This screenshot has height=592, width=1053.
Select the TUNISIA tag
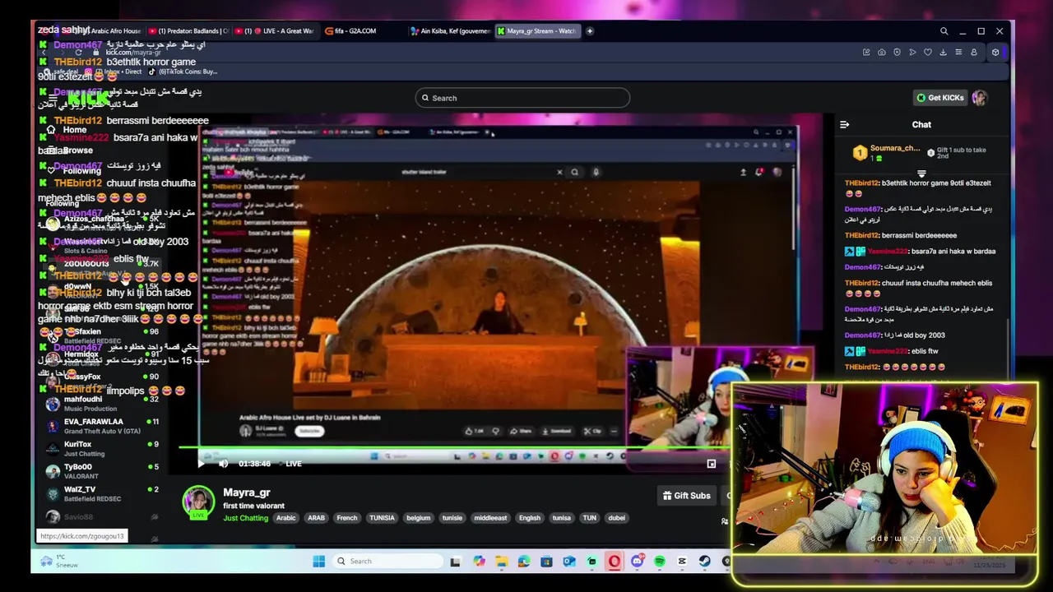click(x=382, y=518)
